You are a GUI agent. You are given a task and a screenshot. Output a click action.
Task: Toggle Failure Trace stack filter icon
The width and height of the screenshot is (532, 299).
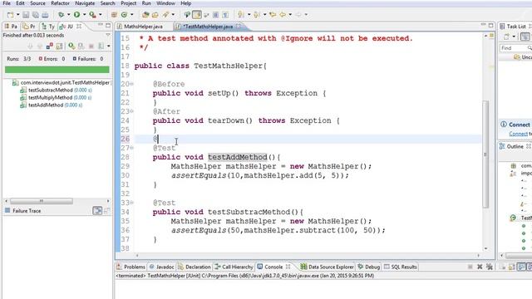coord(97,211)
